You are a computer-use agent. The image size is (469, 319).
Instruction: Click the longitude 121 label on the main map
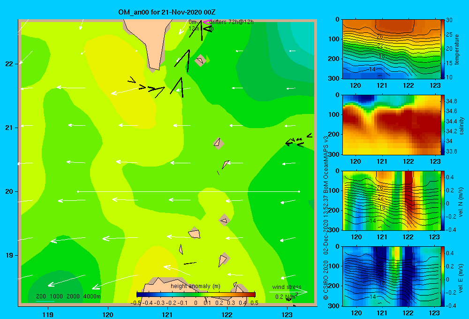coord(167,314)
